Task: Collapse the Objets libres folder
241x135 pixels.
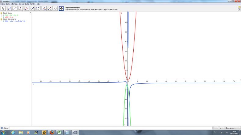Action: click(2, 13)
